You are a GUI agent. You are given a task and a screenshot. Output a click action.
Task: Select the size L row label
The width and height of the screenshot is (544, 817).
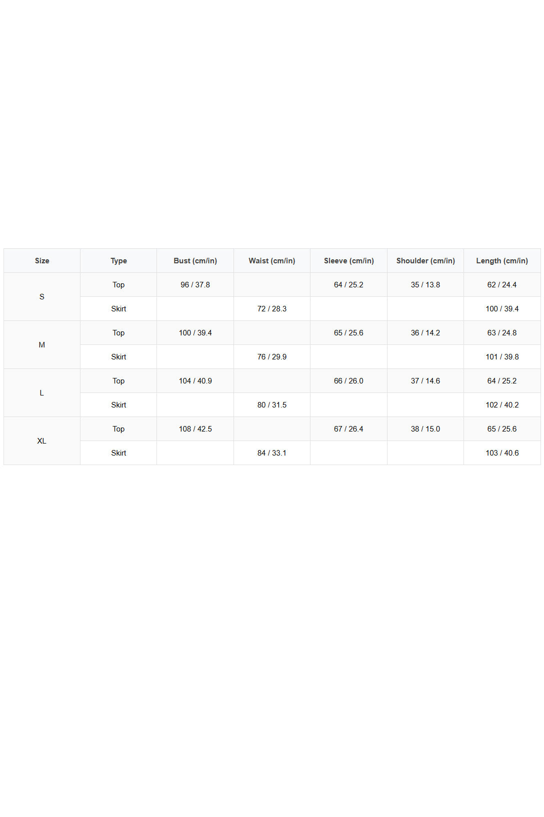pyautogui.click(x=42, y=393)
